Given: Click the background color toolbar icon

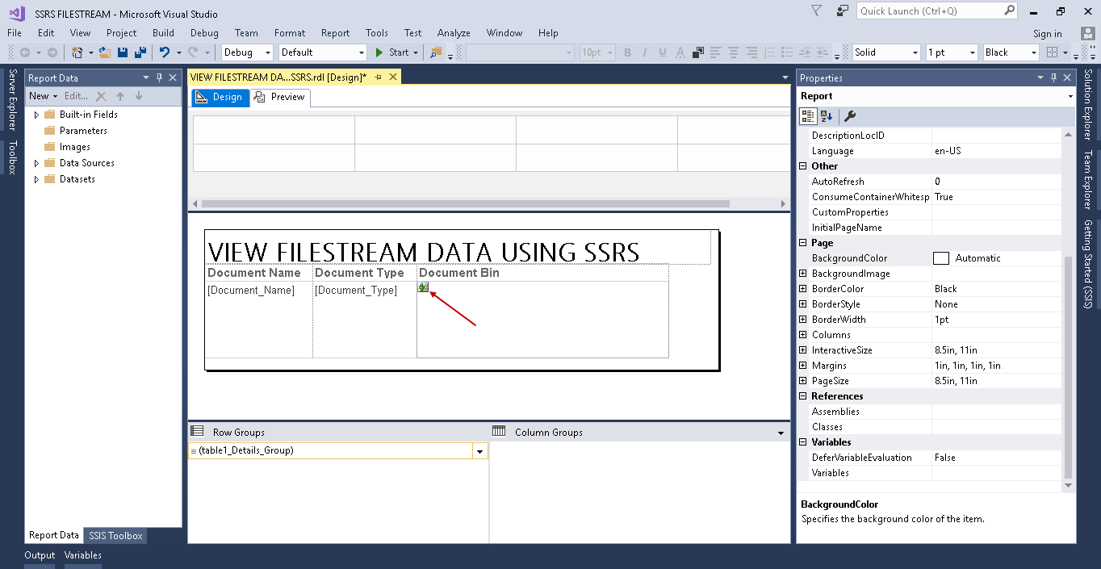Looking at the screenshot, I should click(698, 52).
